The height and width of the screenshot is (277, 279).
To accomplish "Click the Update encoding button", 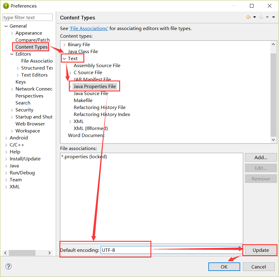I will tap(261, 250).
